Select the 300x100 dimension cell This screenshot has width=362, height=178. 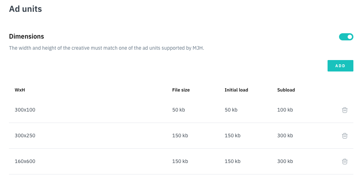tap(25, 110)
